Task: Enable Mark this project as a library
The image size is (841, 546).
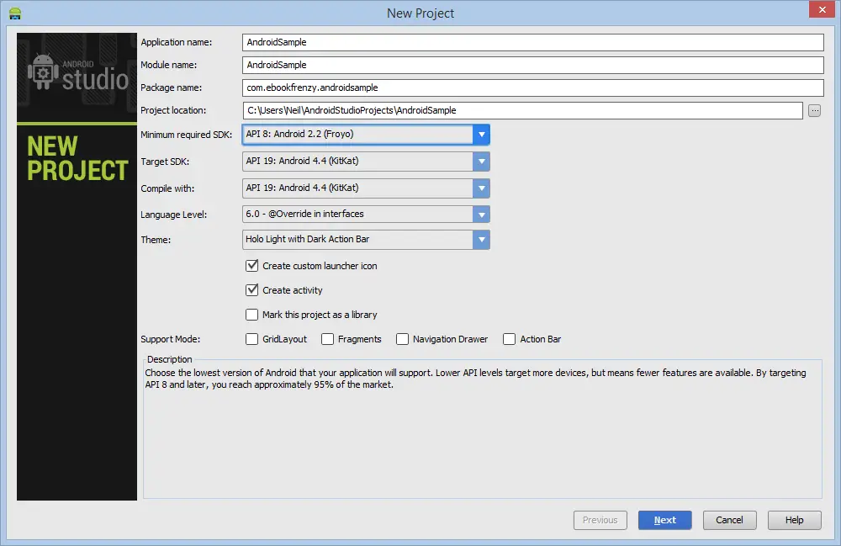Action: 251,315
